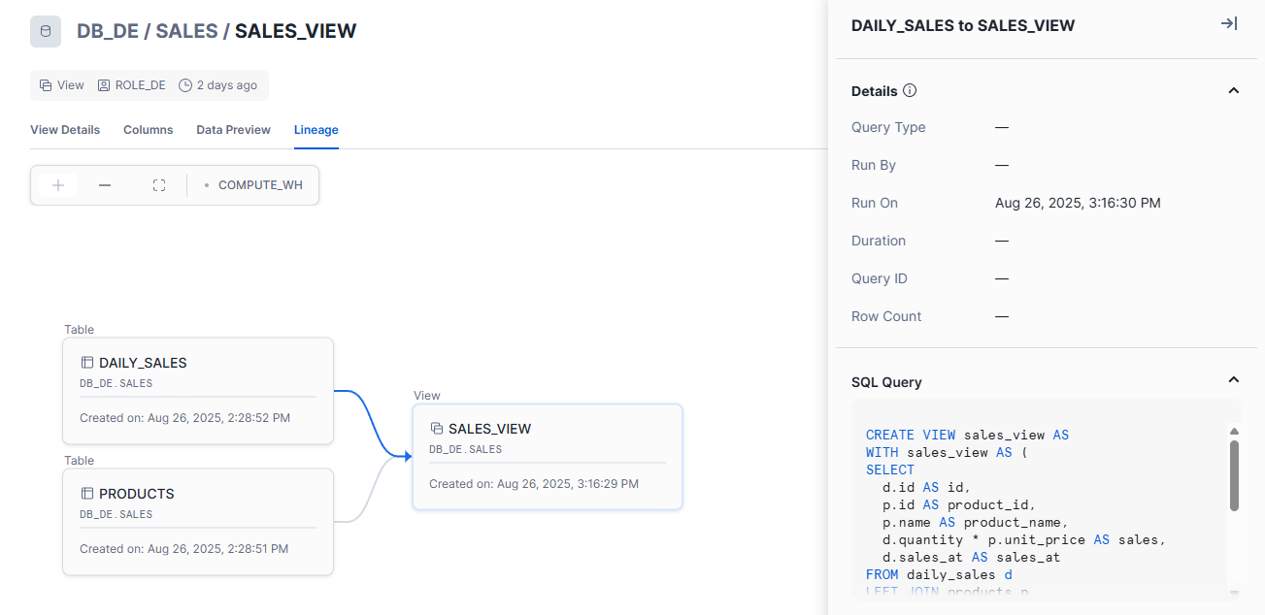Click the zoom out minus icon
The height and width of the screenshot is (615, 1265).
click(105, 185)
